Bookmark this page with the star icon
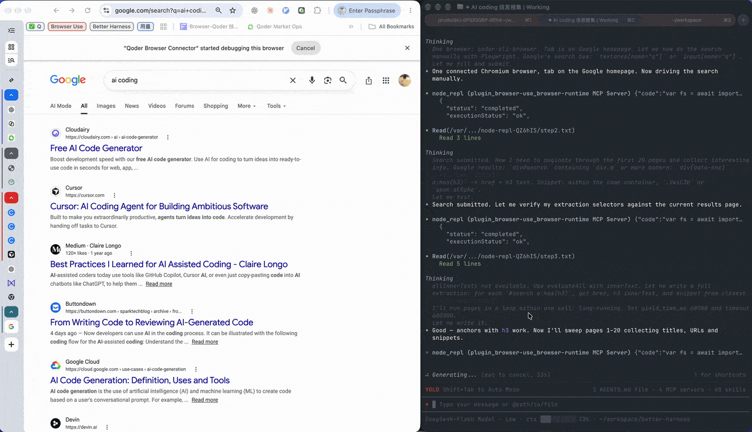Screen dimensions: 752x432 (233, 11)
